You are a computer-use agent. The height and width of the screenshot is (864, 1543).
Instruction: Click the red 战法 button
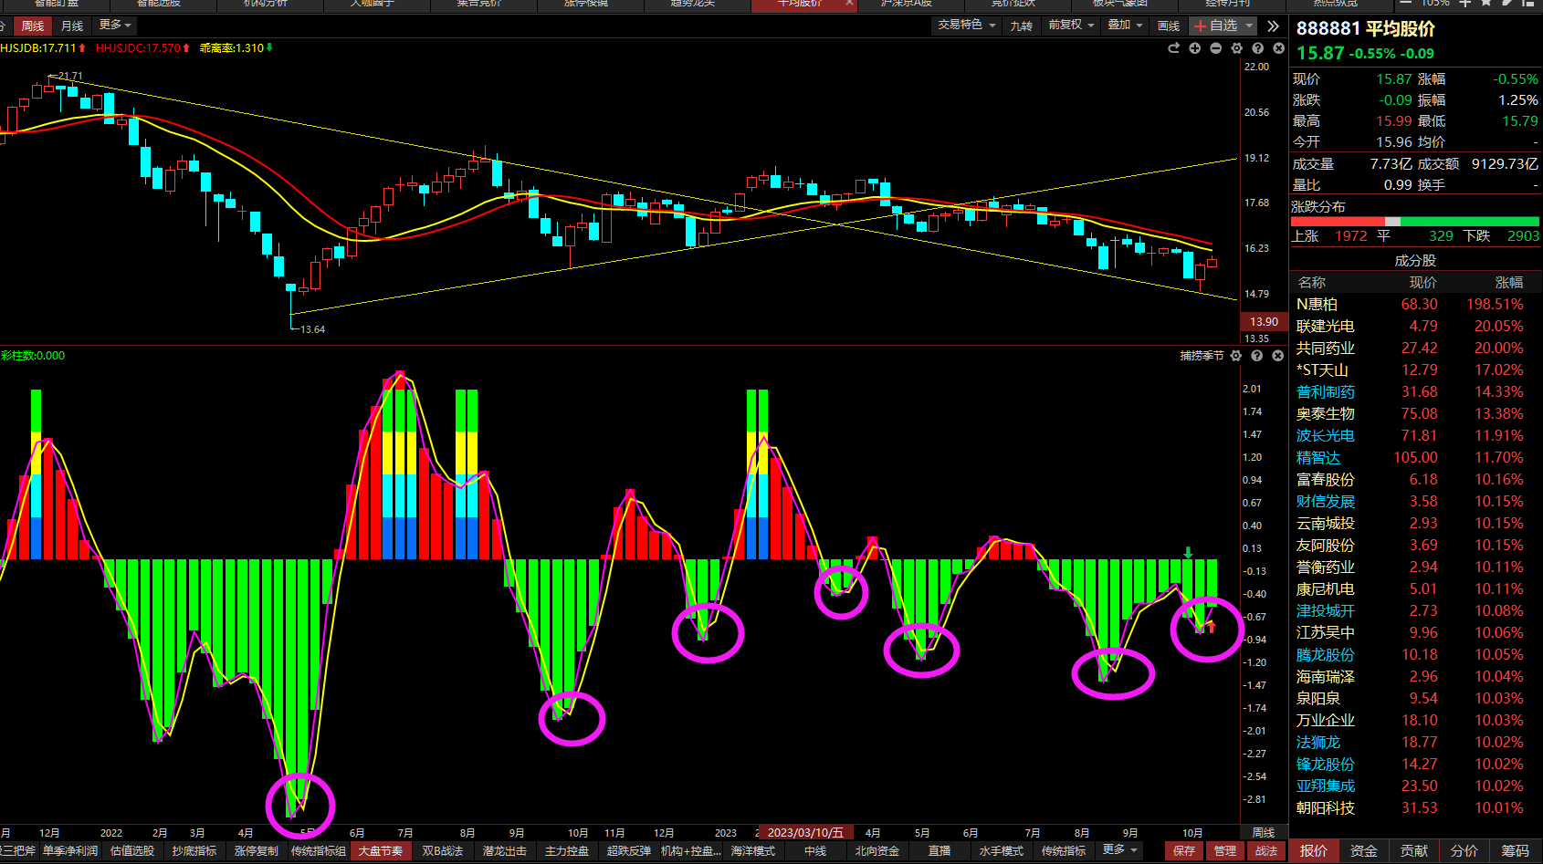point(1266,850)
